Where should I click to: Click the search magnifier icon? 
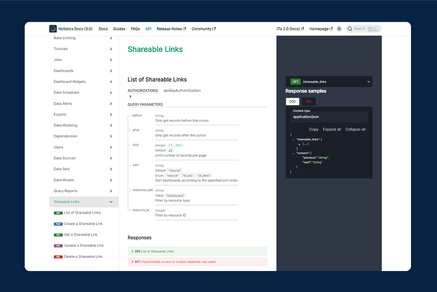point(350,29)
